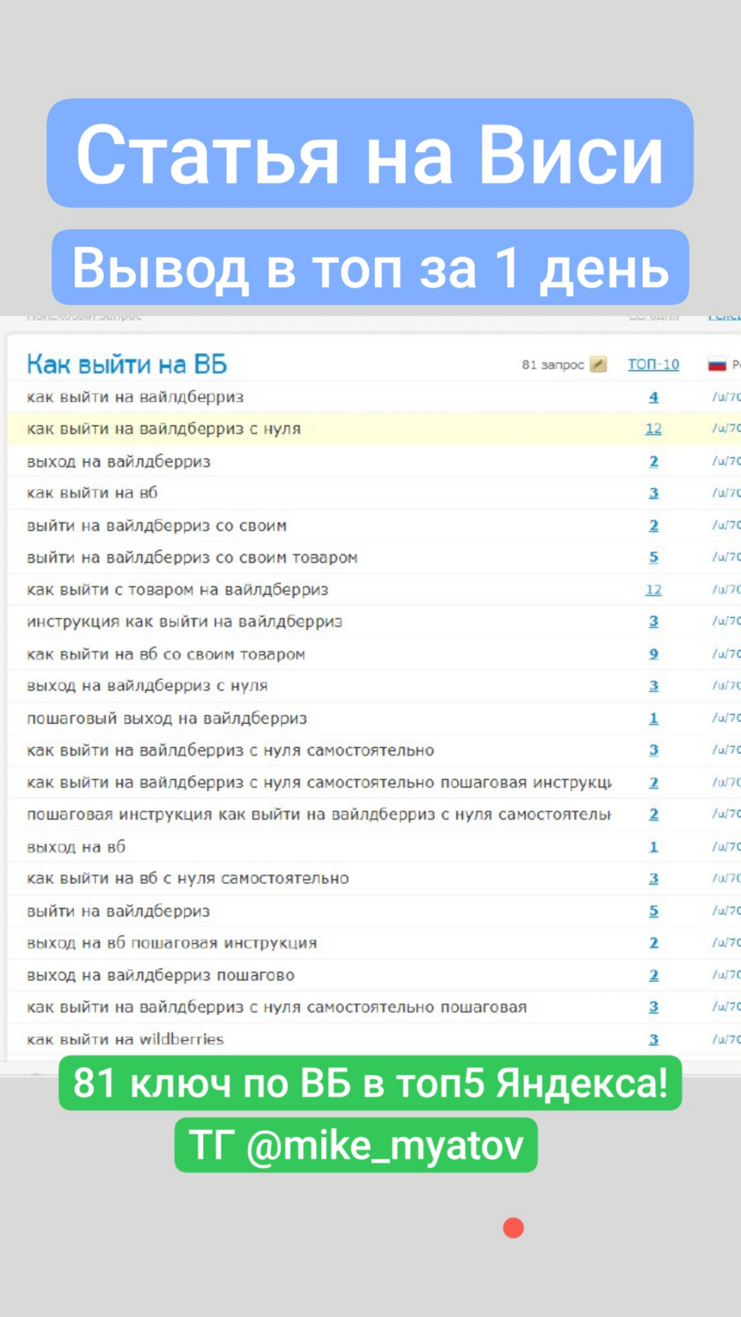Screen dimensions: 741x1317
Task: Select query "выход на вайлдберриз с нуля"
Action: click(147, 686)
